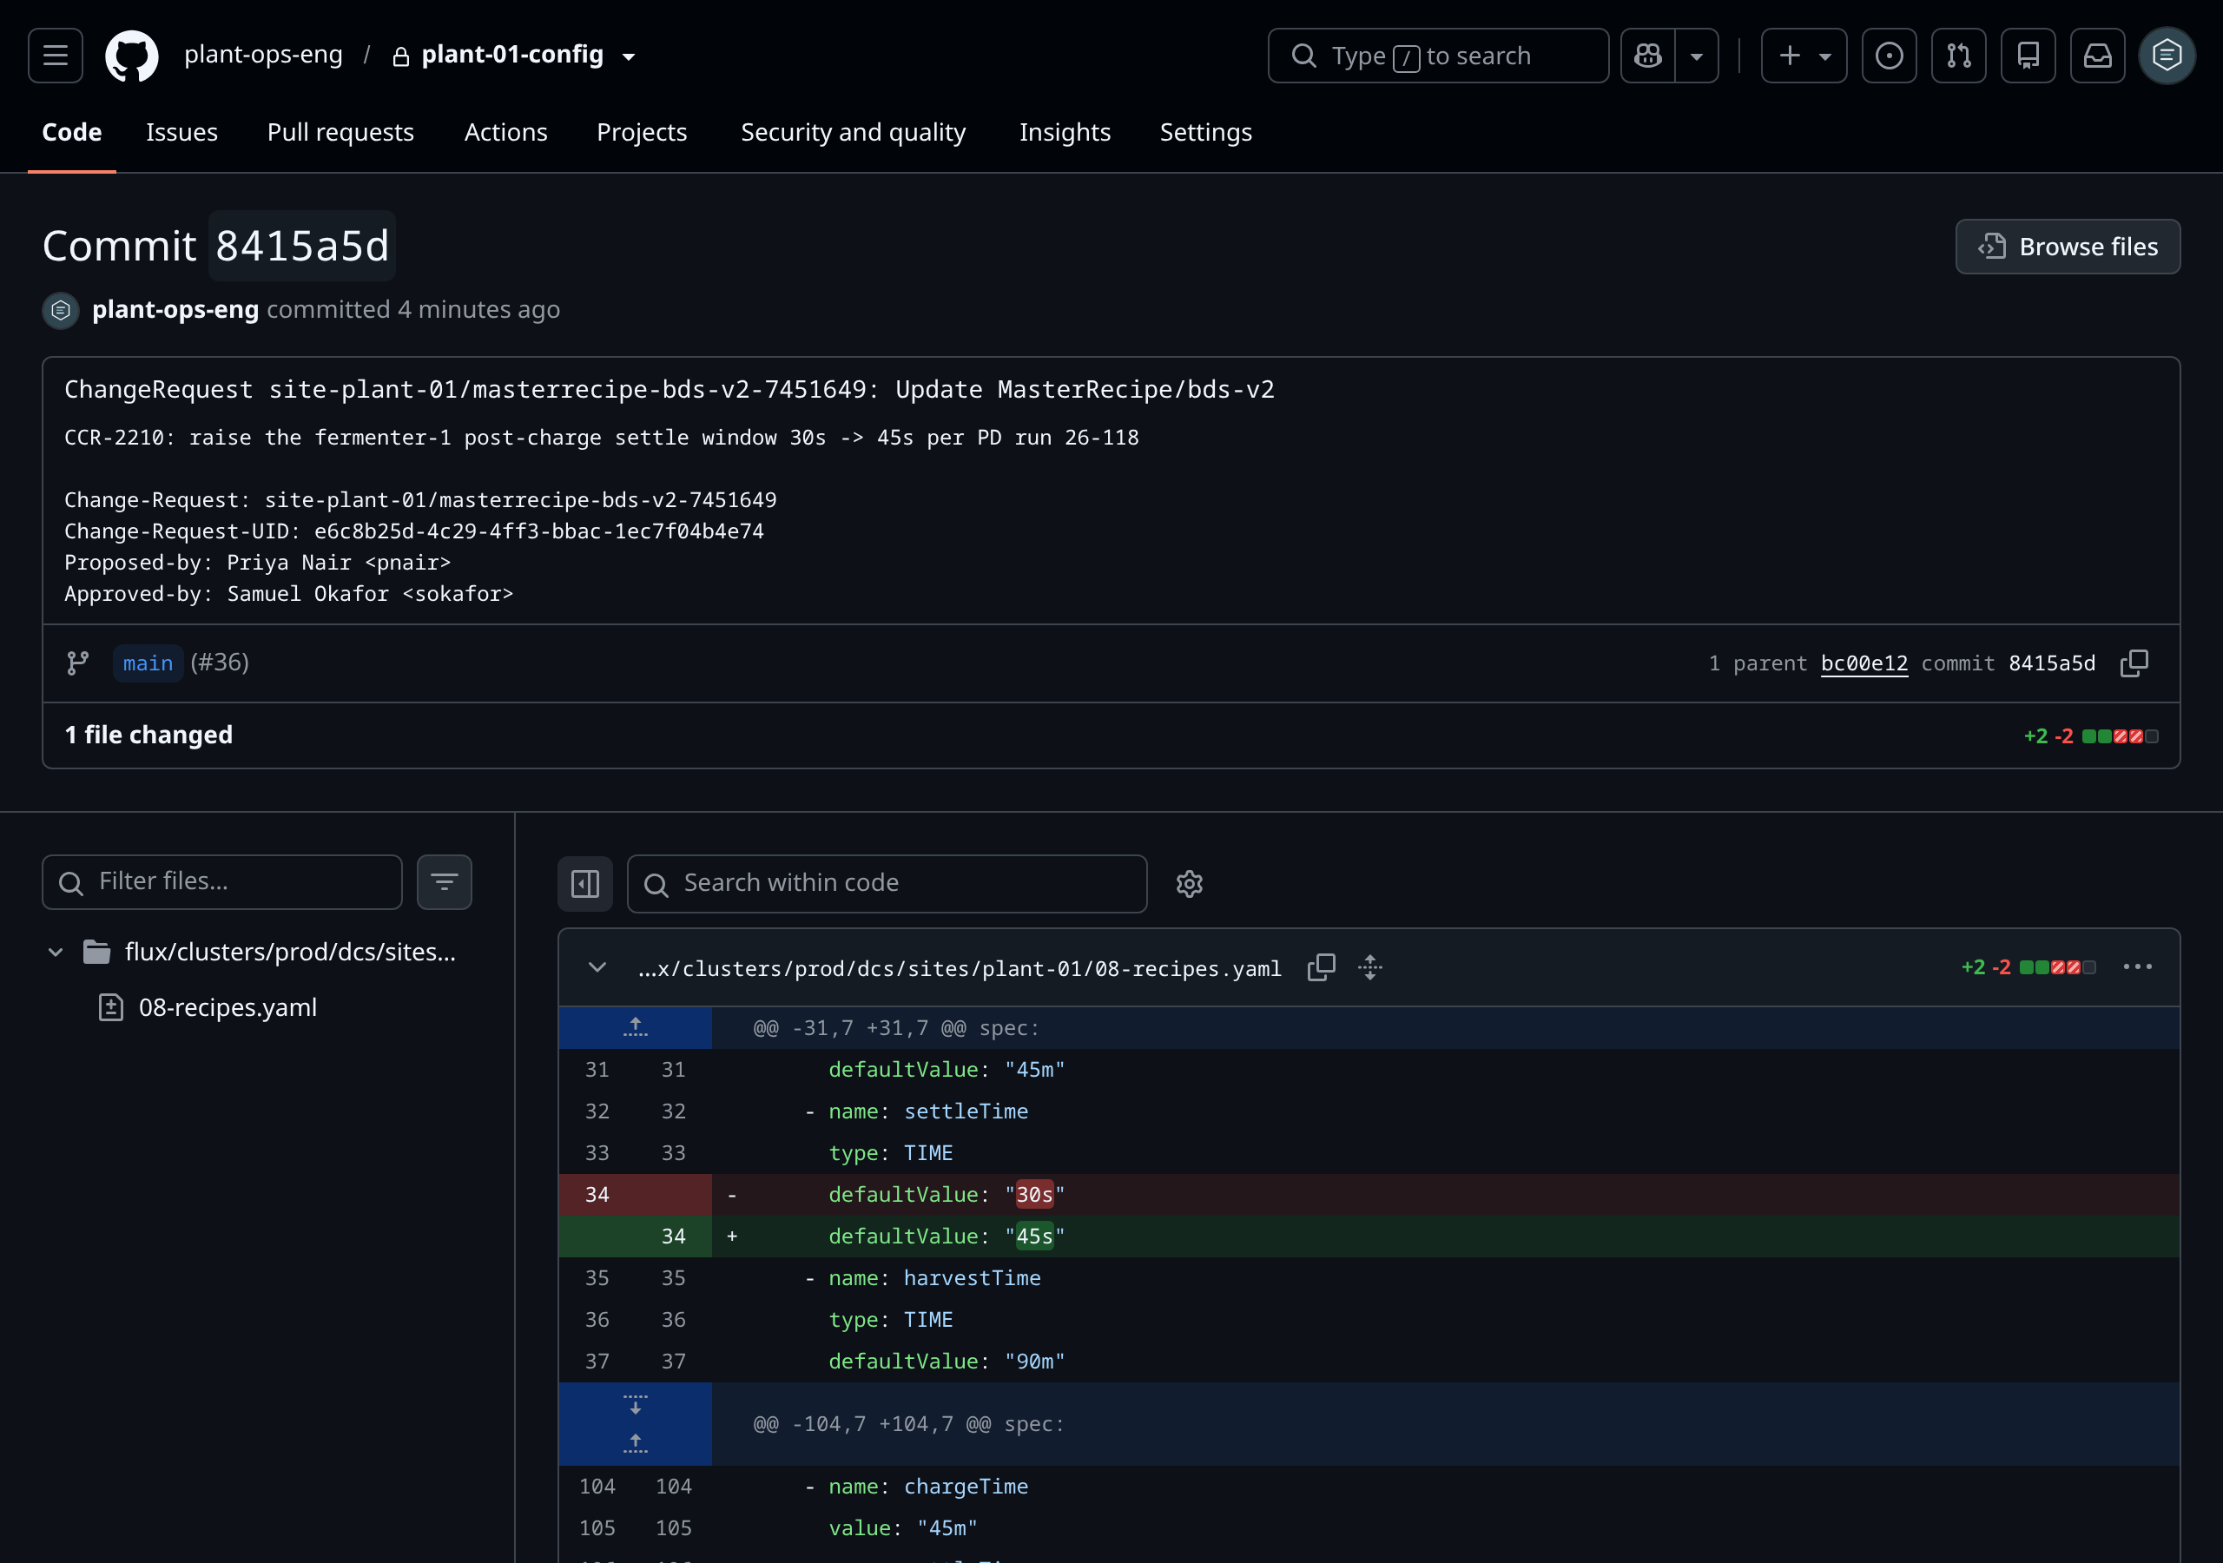Open the Security and quality tab
Screen dimensions: 2223x1563
[x=853, y=132]
